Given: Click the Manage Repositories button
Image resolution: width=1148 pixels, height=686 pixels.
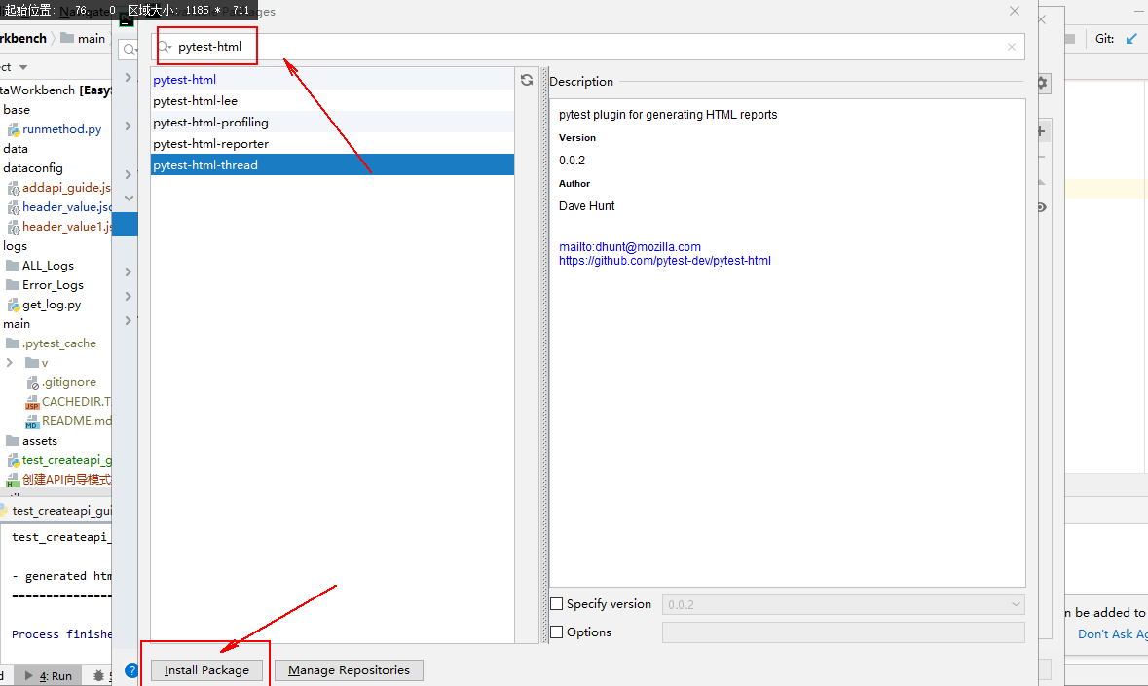Looking at the screenshot, I should coord(349,669).
